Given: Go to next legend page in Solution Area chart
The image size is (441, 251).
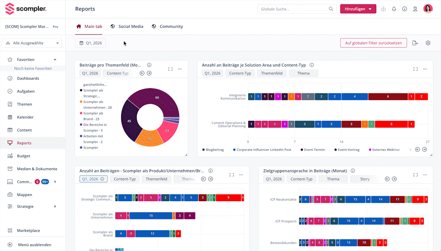Looking at the screenshot, I should pyautogui.click(x=425, y=150).
